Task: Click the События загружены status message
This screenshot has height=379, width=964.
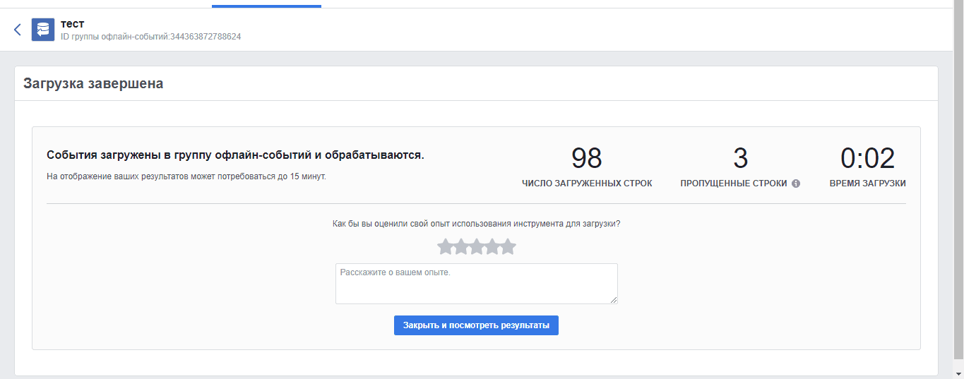Action: pyautogui.click(x=235, y=155)
